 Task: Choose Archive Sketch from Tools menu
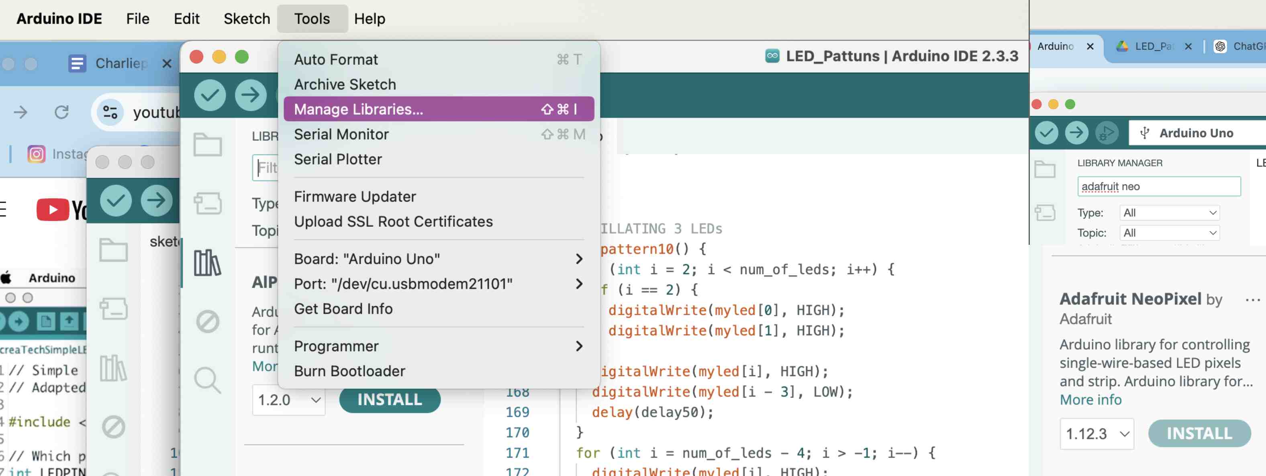(438, 85)
